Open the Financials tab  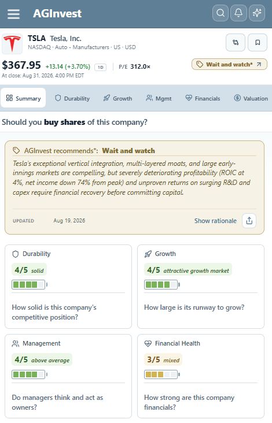click(x=203, y=98)
